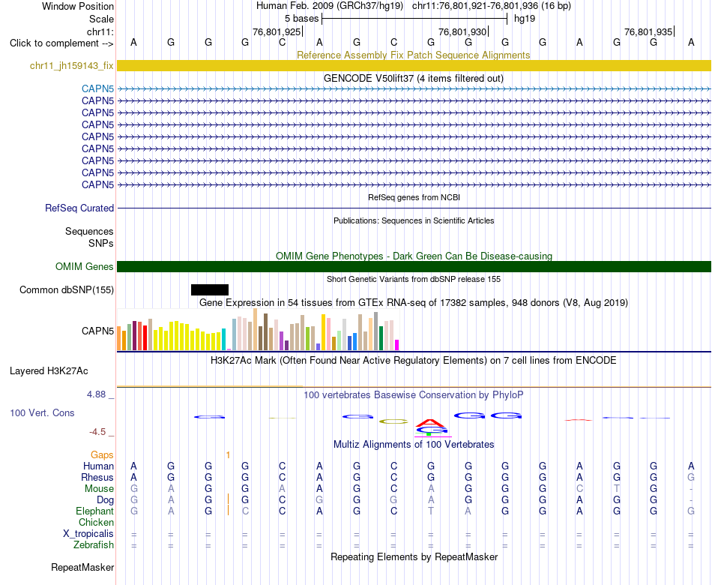Viewport: 712px width, 585px height.
Task: Click the Gaps row label
Action: [102, 454]
